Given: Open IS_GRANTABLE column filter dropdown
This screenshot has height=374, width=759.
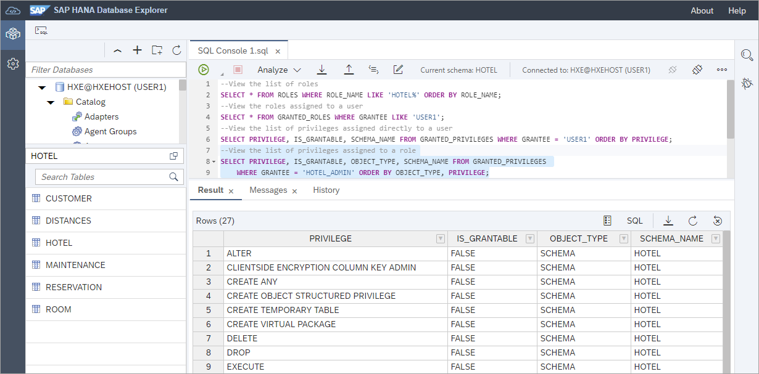Looking at the screenshot, I should point(529,239).
